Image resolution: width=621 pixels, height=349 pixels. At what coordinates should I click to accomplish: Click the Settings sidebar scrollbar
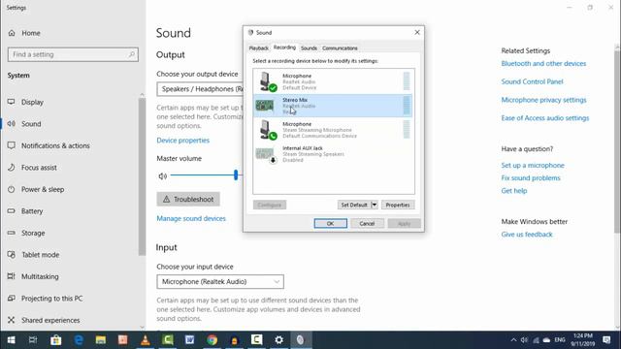pos(142,176)
